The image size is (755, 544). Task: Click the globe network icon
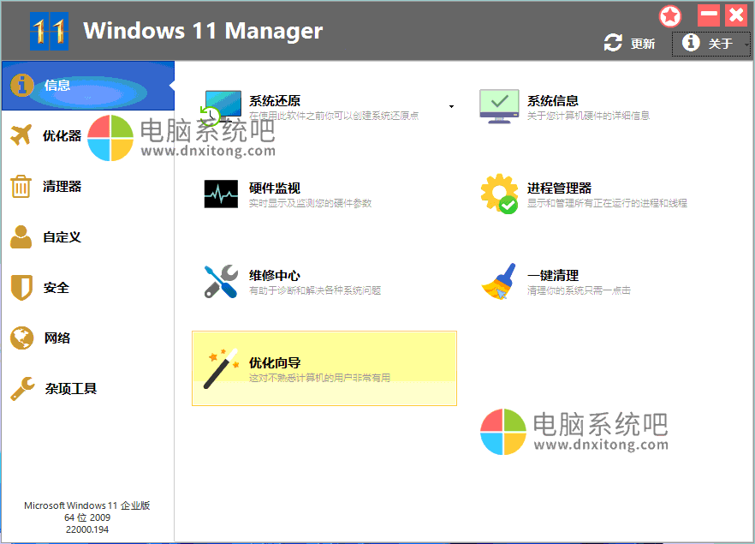(x=21, y=338)
